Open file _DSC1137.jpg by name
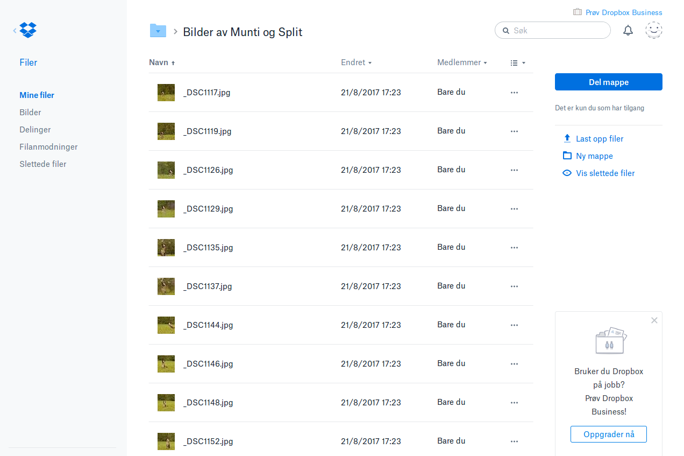 click(x=208, y=286)
